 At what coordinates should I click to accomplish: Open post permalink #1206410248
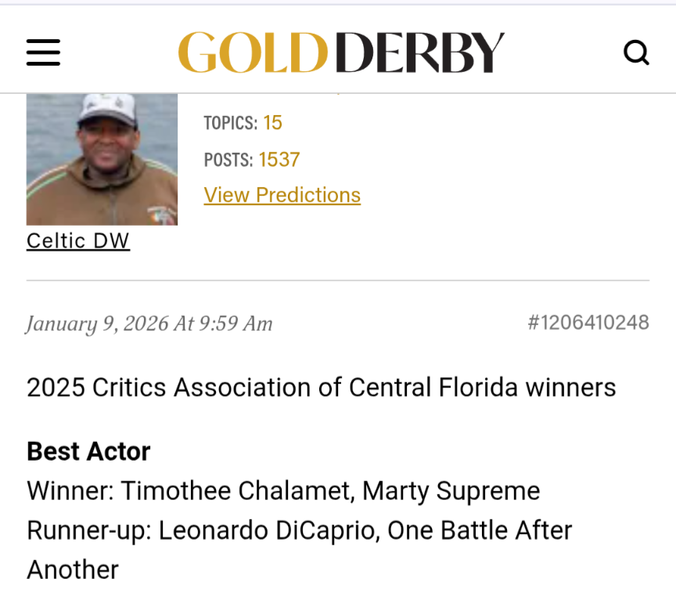(588, 323)
